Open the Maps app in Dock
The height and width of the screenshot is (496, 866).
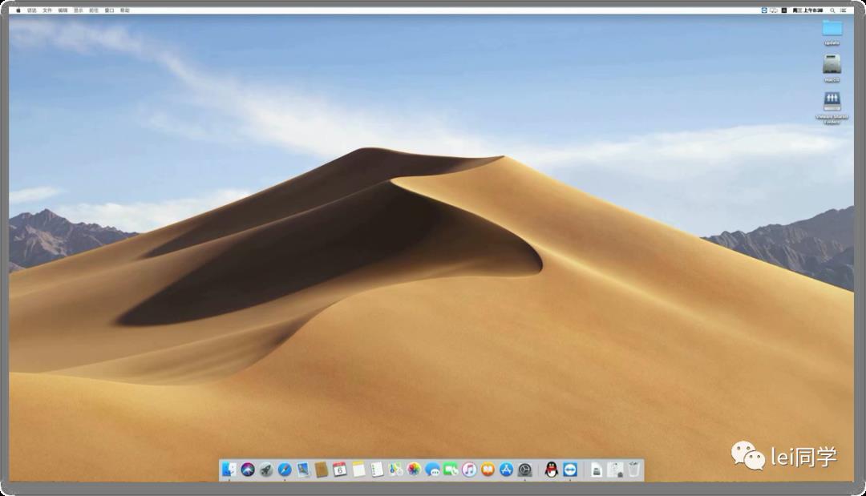pos(396,470)
